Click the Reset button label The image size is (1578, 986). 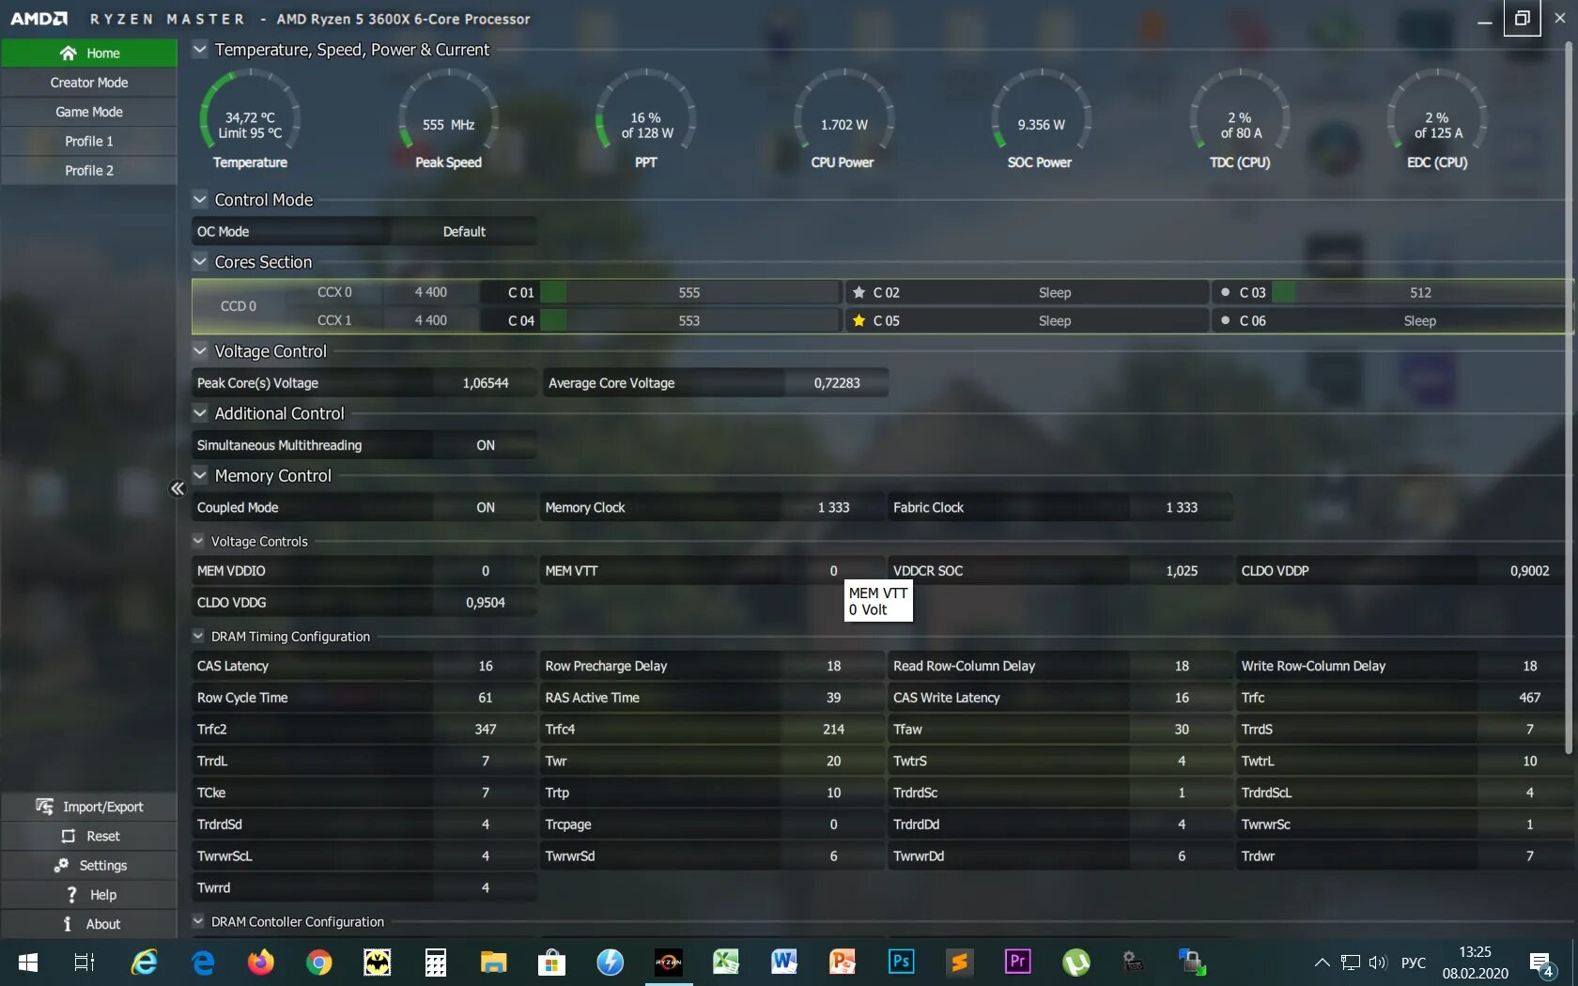point(103,836)
